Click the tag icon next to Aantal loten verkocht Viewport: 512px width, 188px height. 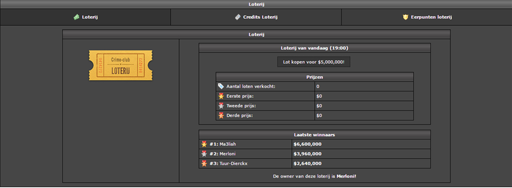221,86
